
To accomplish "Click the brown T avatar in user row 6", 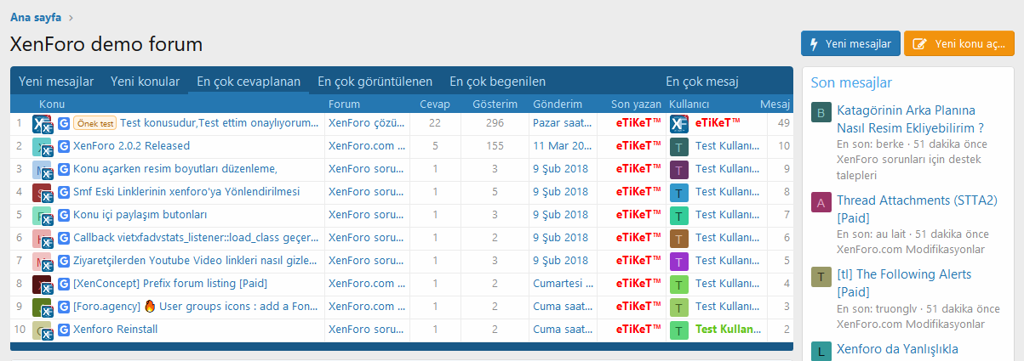I will [678, 238].
